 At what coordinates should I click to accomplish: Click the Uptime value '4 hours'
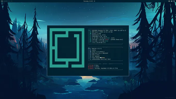[x=97, y=67]
